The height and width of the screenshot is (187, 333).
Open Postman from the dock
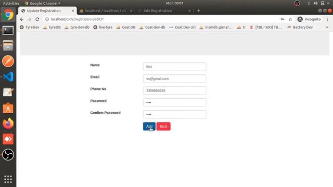(x=8, y=61)
